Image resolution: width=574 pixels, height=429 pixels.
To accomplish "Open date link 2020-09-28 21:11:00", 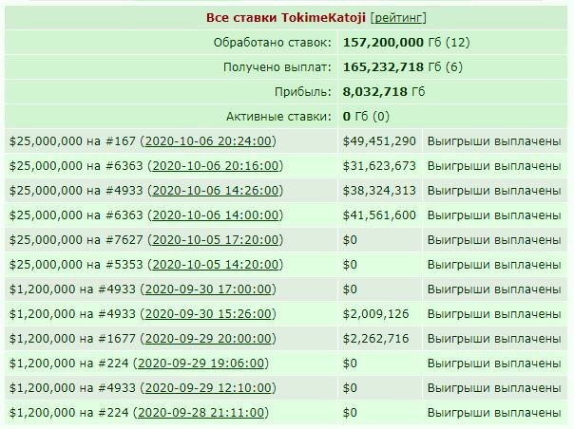I will point(201,413).
